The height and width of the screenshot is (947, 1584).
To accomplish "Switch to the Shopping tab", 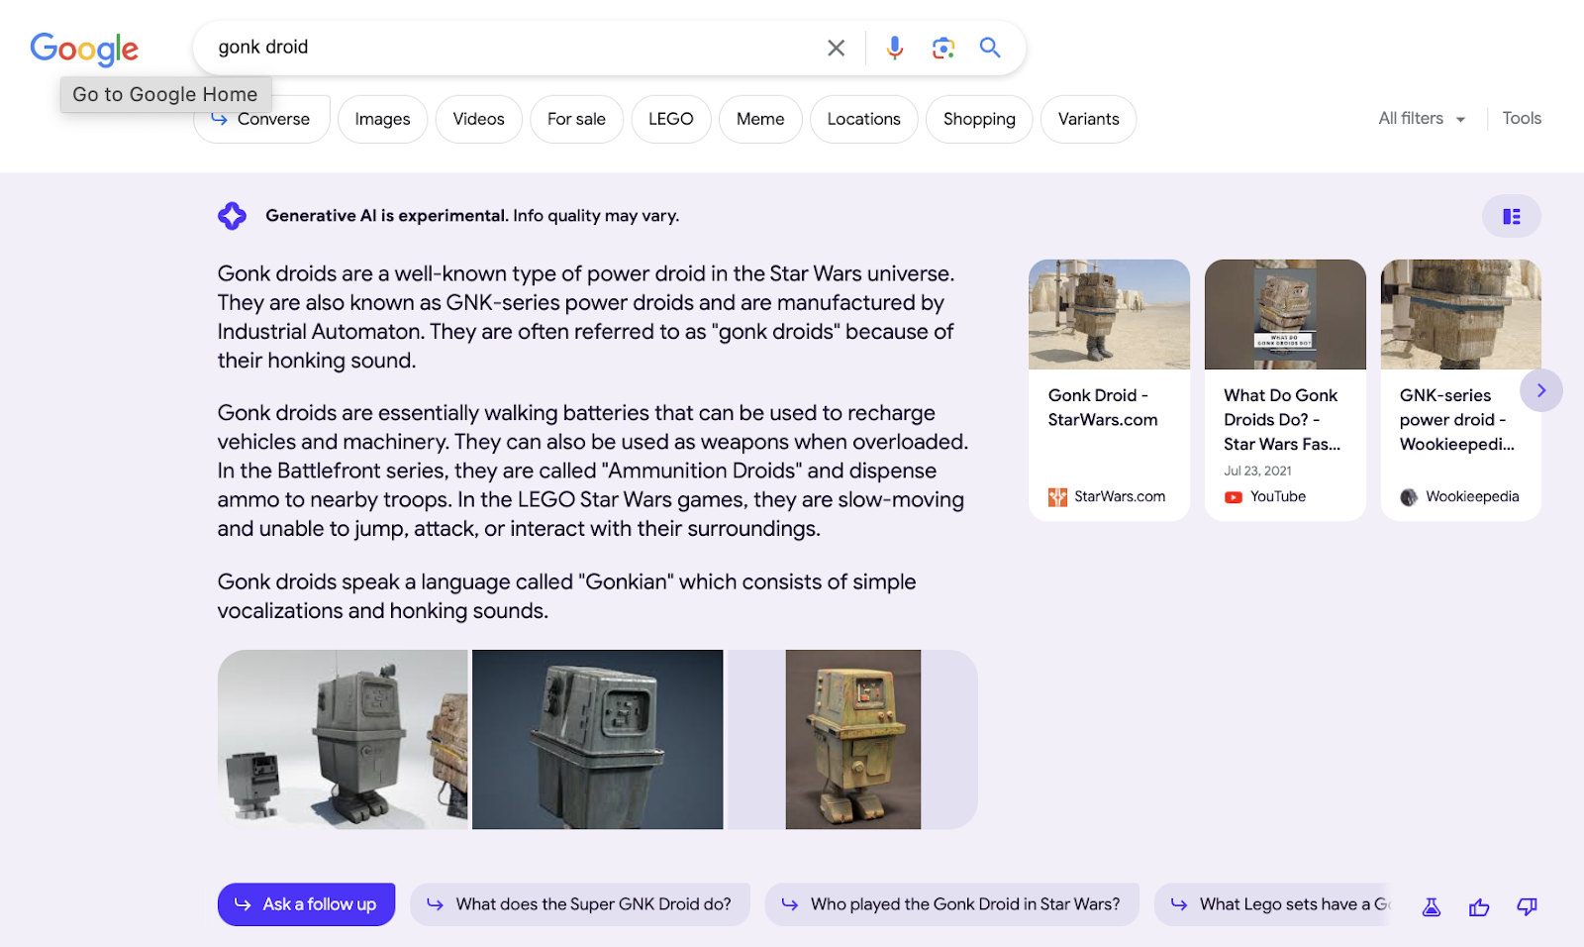I will pos(979,119).
